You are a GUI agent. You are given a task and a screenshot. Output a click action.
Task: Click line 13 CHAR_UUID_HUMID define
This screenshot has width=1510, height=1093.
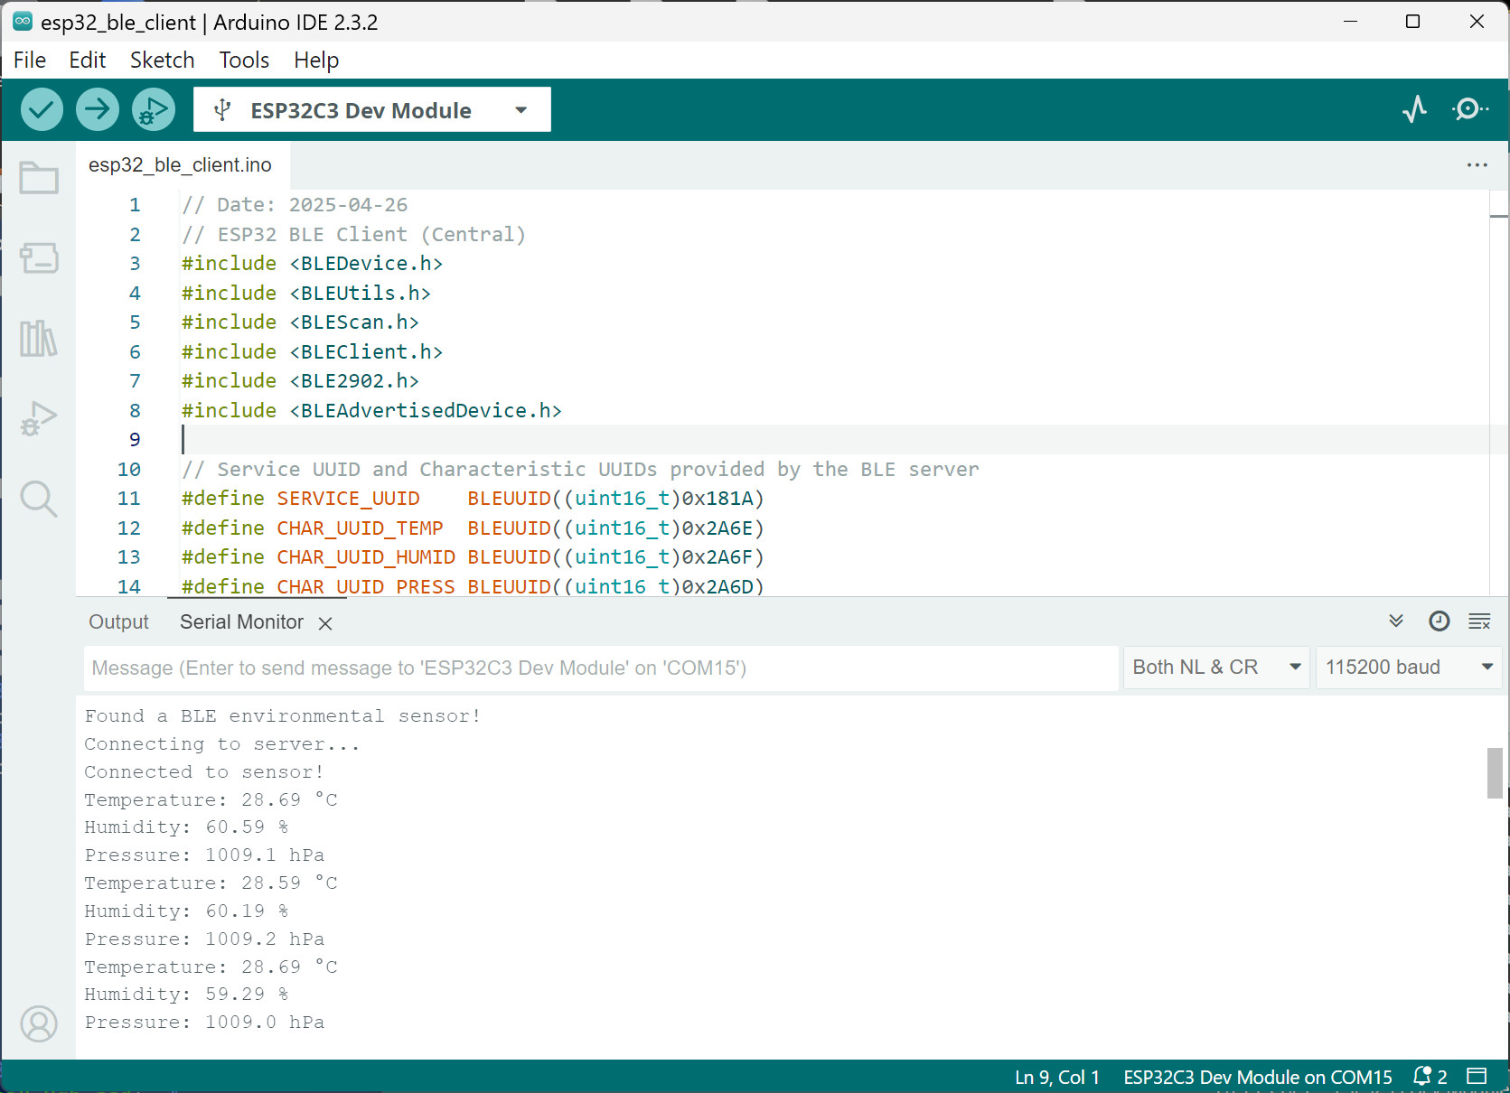coord(473,557)
